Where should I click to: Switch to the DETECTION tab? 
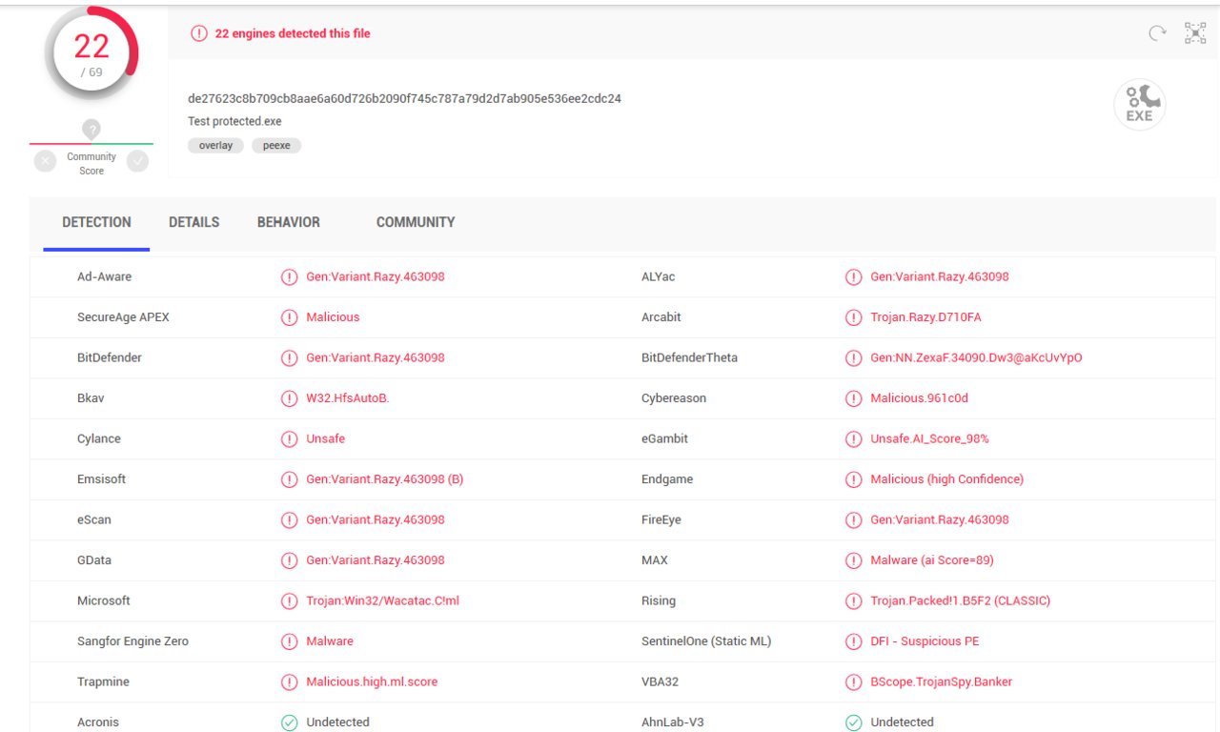96,222
